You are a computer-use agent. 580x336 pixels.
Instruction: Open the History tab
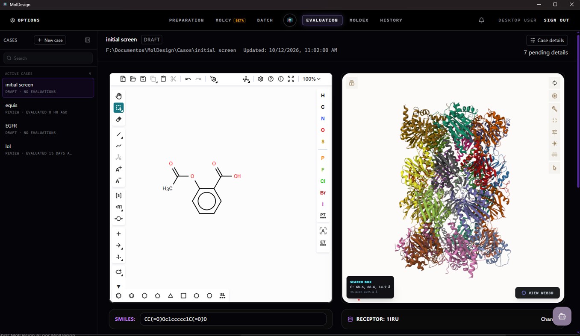391,20
